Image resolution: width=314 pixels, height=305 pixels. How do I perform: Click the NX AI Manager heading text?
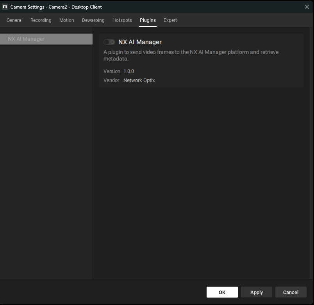coord(140,42)
